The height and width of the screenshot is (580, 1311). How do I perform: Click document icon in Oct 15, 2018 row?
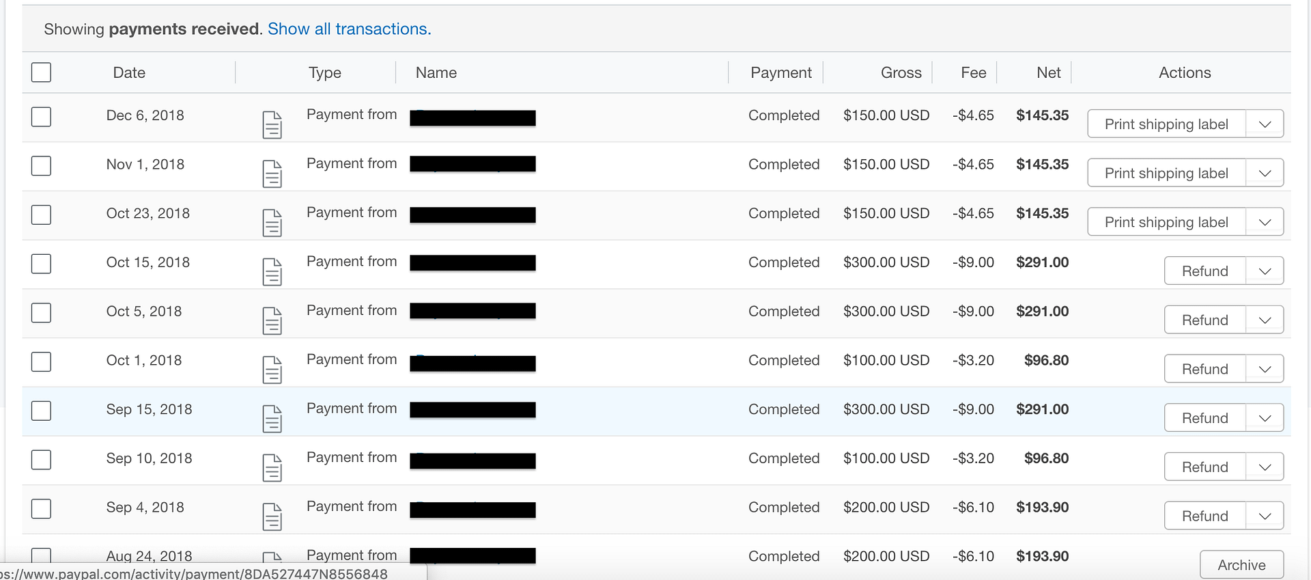(x=272, y=272)
